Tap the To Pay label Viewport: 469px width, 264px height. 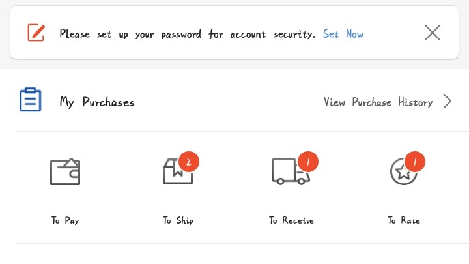click(x=65, y=220)
